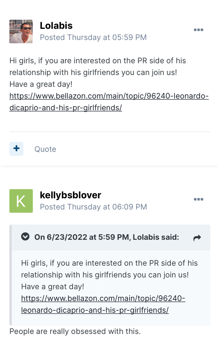Open options menu for kellybsblover post
Viewport: 218px width, 346px height.
[198, 199]
